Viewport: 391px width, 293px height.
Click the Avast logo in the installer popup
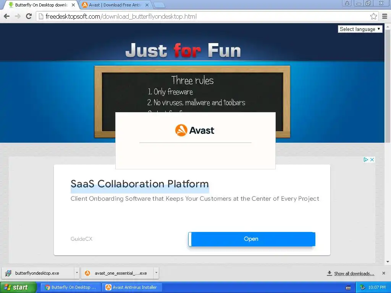195,130
